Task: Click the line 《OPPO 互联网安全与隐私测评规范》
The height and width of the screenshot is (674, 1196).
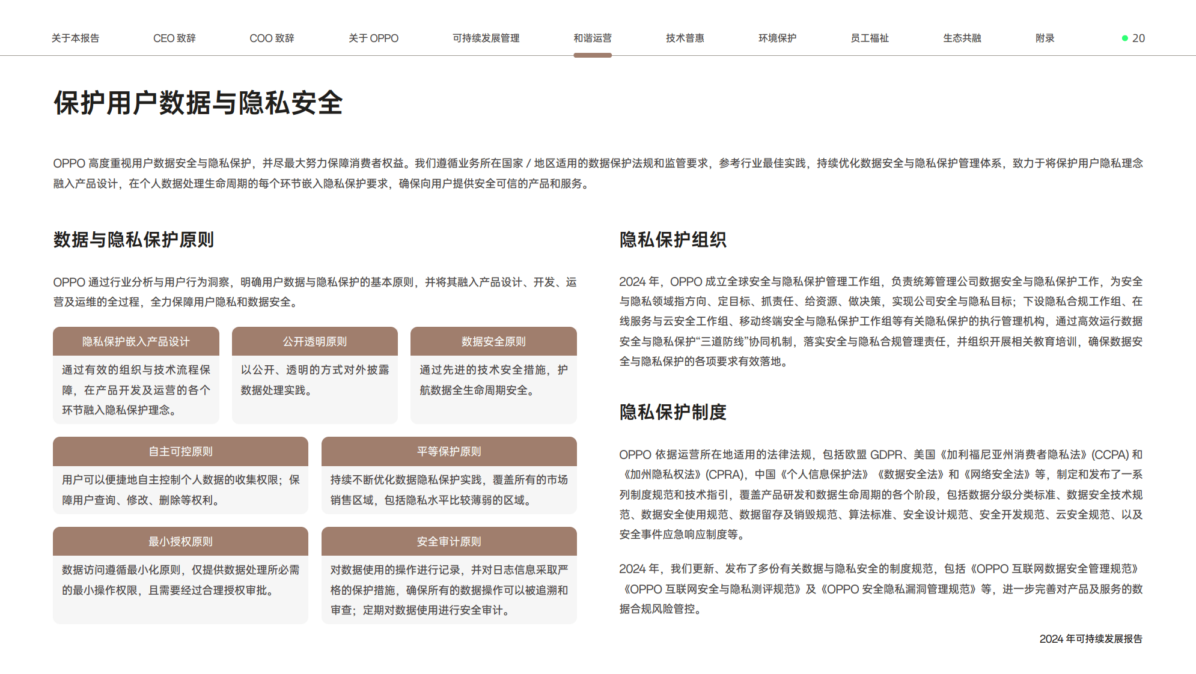Action: click(712, 589)
